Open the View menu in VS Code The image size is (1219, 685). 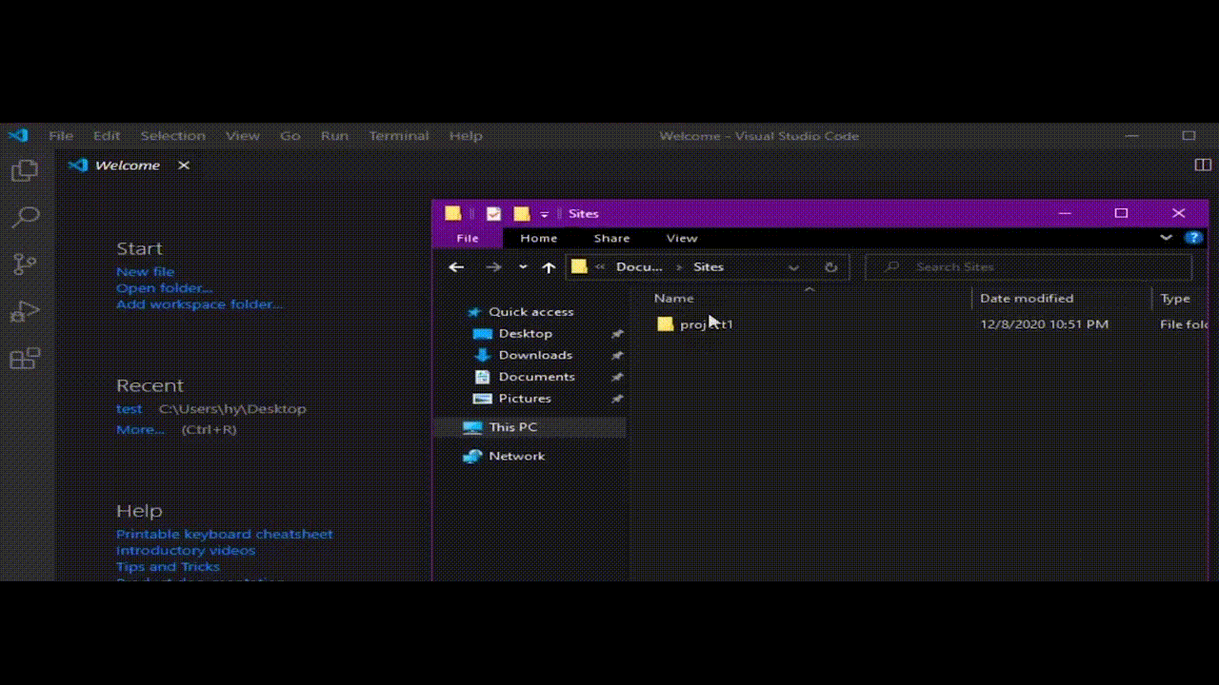[243, 136]
